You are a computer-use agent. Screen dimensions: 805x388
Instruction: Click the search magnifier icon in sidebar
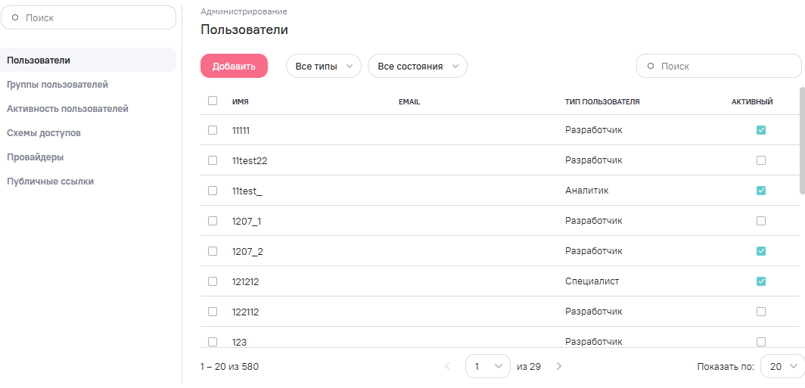pos(15,17)
